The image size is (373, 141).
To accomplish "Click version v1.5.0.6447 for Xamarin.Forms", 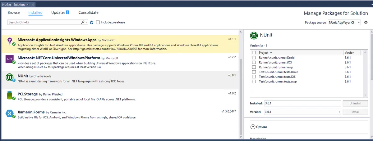I will [229, 111].
